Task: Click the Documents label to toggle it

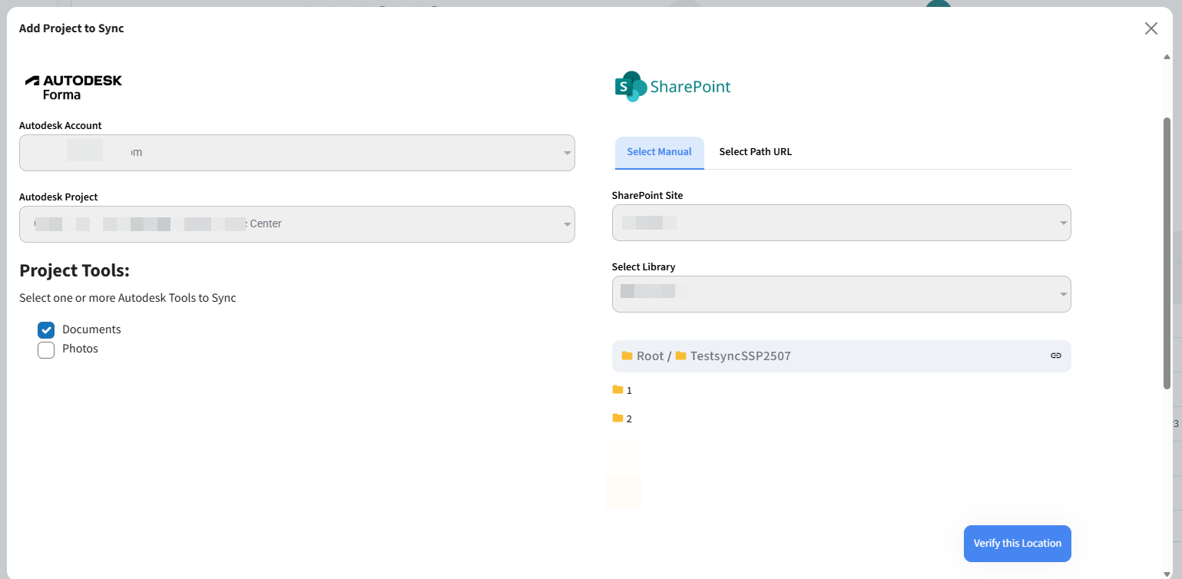Action: point(91,329)
